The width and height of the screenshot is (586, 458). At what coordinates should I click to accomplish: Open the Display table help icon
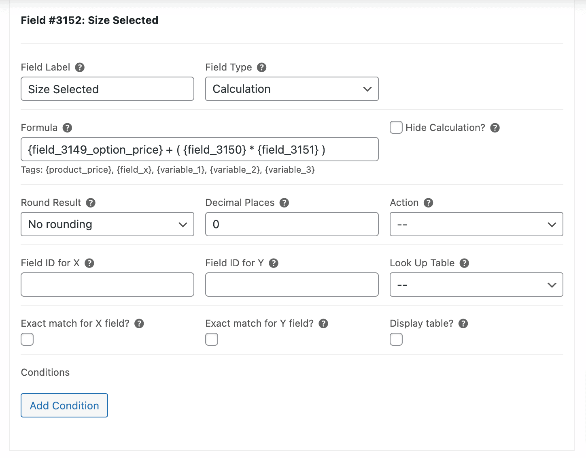[463, 323]
